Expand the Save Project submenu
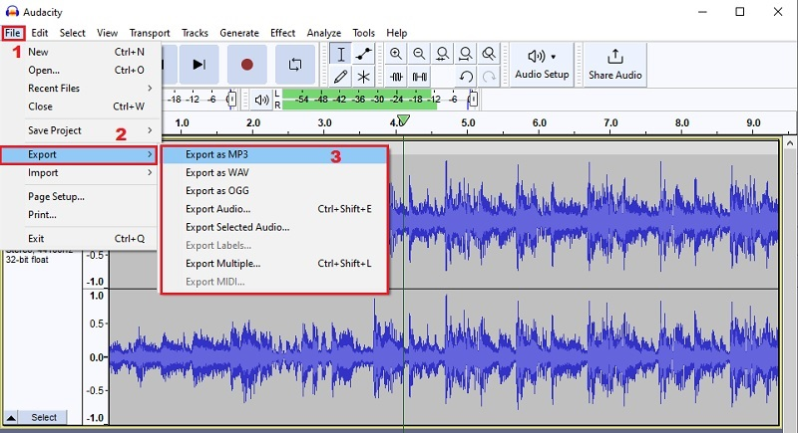This screenshot has width=798, height=433. click(81, 130)
